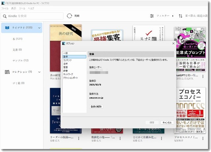211x152 pixels.
Task: Collapse the コレクション section chevron
Action: click(39, 72)
